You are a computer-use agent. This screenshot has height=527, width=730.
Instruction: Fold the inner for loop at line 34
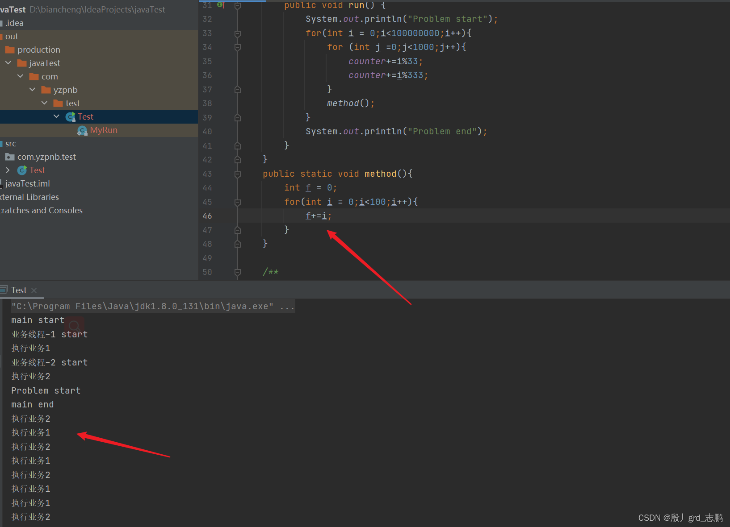tap(238, 47)
